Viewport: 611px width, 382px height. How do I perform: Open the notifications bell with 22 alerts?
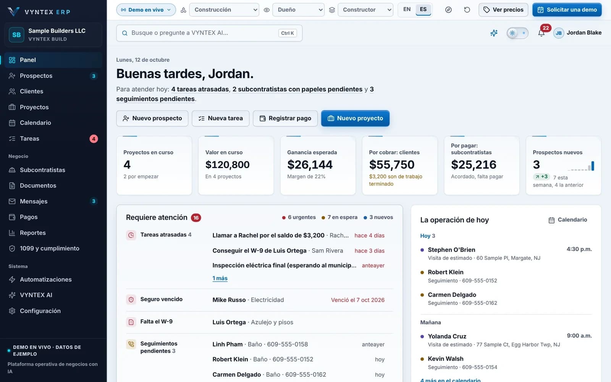541,33
